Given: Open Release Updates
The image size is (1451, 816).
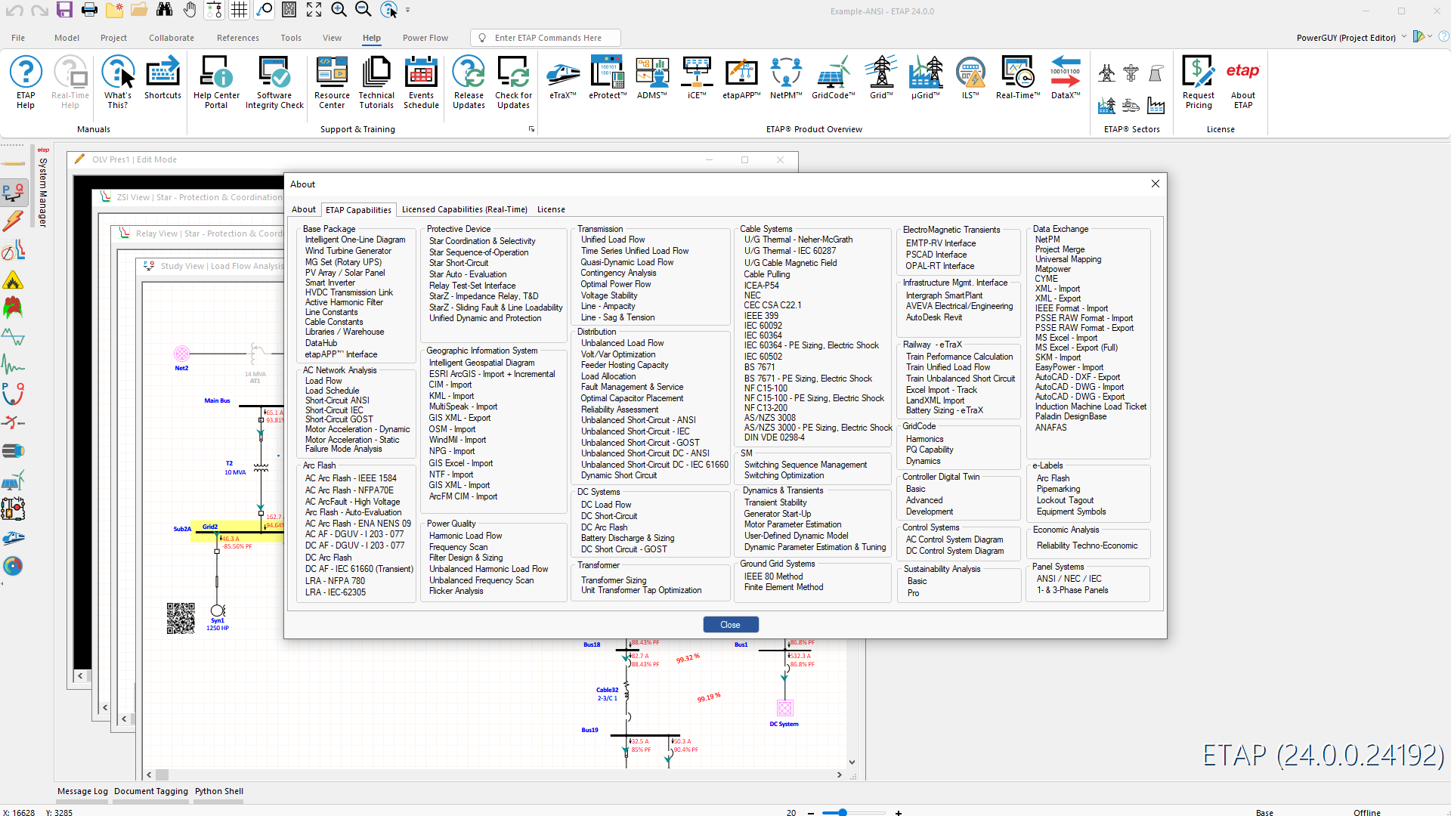Looking at the screenshot, I should point(469,82).
